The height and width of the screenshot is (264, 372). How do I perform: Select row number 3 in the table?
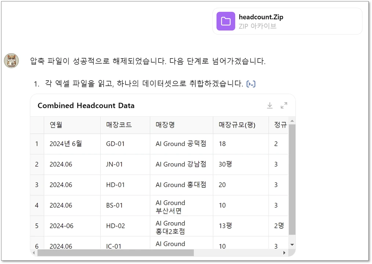37,185
